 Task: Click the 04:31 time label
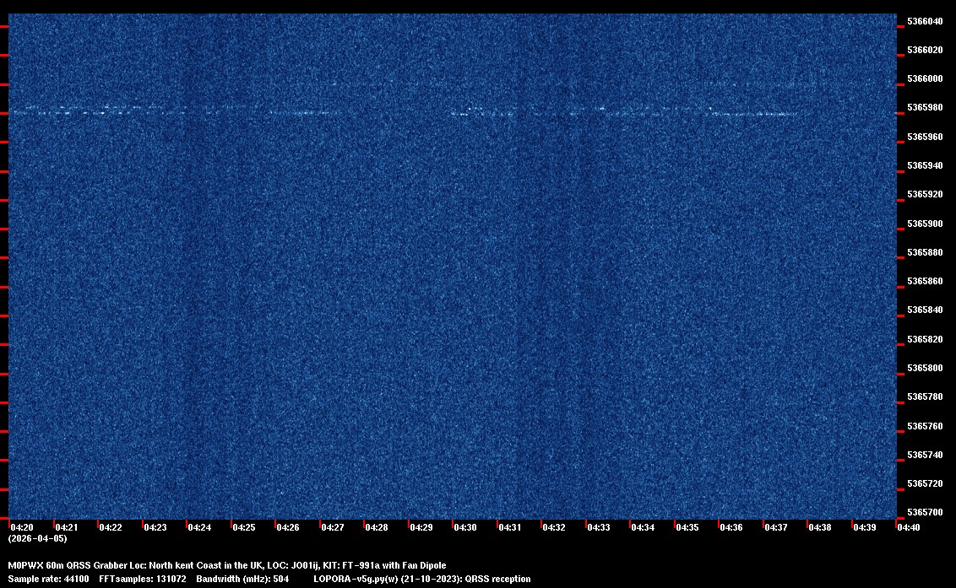510,527
